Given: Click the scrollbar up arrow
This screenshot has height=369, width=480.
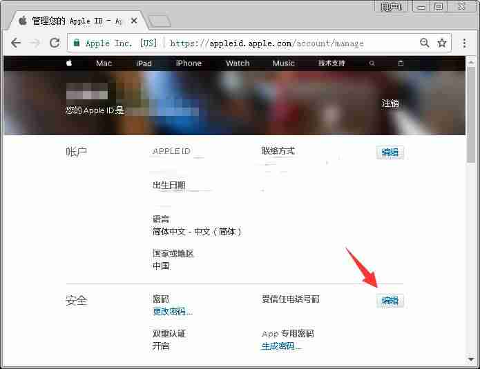Looking at the screenshot, I should (x=471, y=62).
